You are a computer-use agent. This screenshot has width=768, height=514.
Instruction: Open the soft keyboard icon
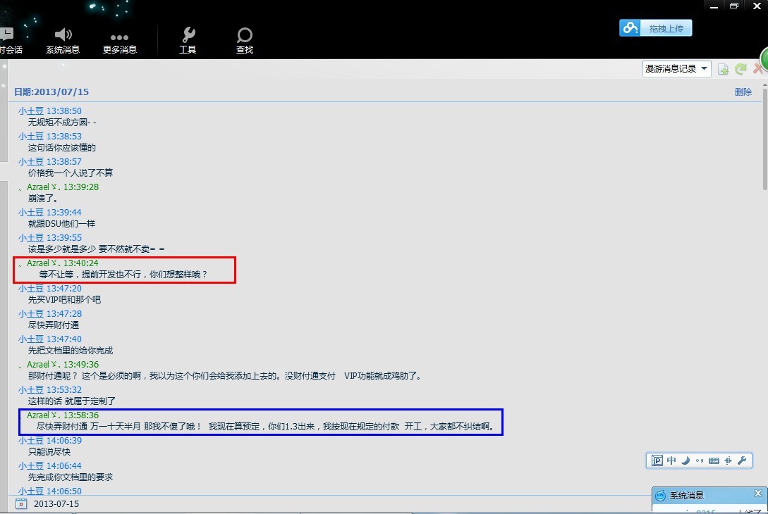click(x=714, y=460)
